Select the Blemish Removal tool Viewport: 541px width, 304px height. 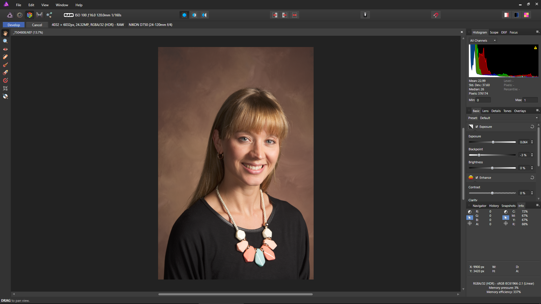(5, 57)
